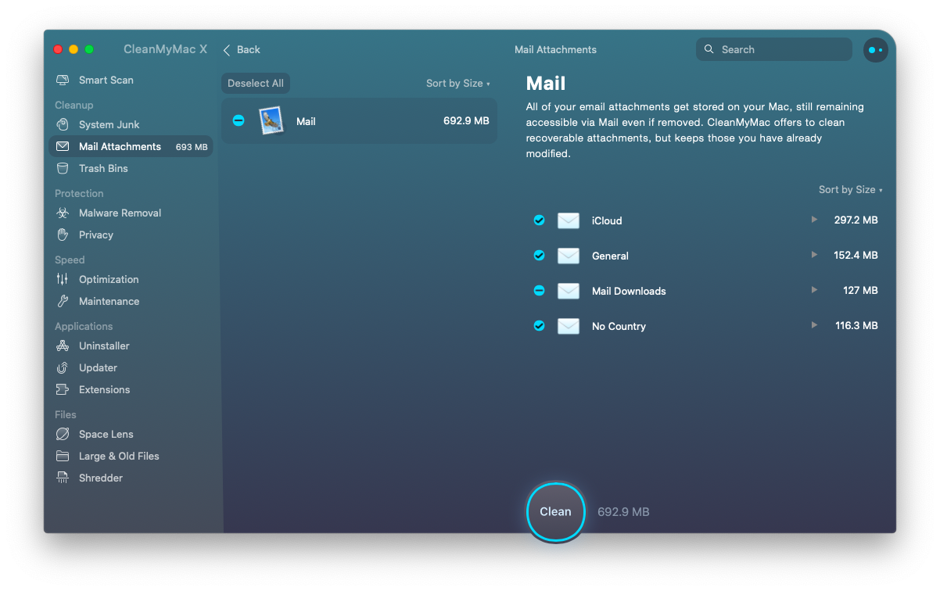Expand the No Country disclosure triangle
Viewport: 940px width, 591px height.
point(814,325)
